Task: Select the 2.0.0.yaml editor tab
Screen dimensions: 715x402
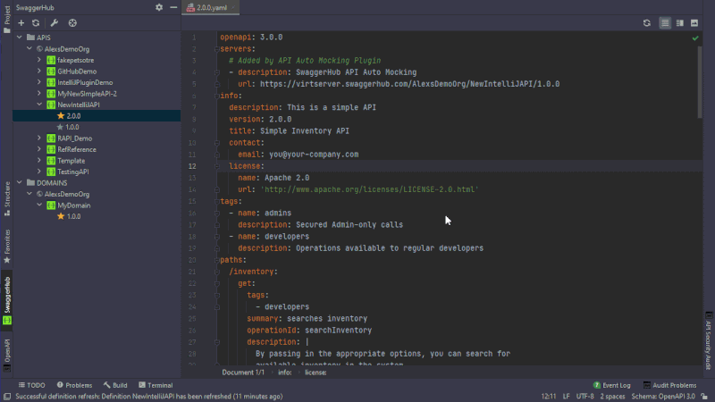Action: 210,8
